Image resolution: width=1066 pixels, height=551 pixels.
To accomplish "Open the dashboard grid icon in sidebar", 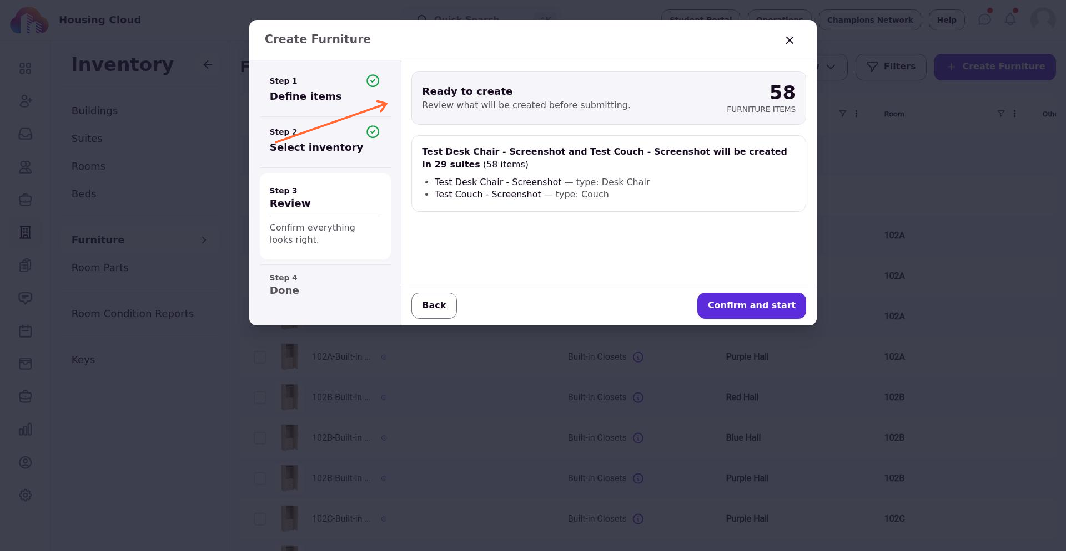I will click(26, 68).
